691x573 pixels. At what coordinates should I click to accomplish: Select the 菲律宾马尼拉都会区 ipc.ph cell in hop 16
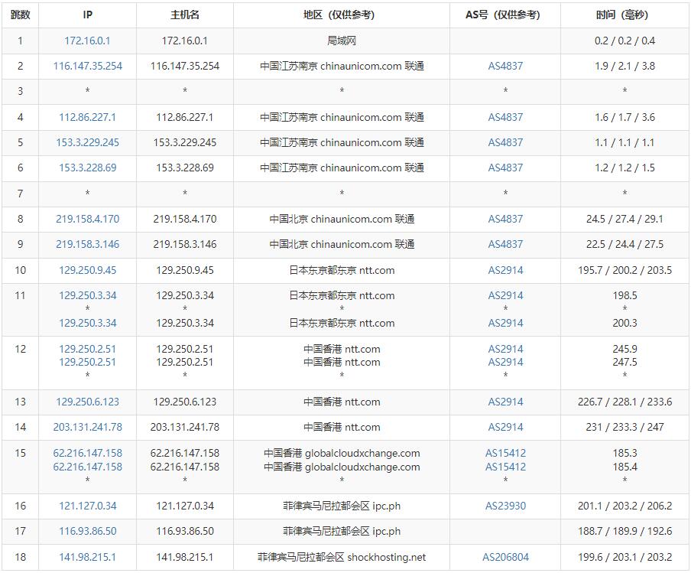click(342, 506)
